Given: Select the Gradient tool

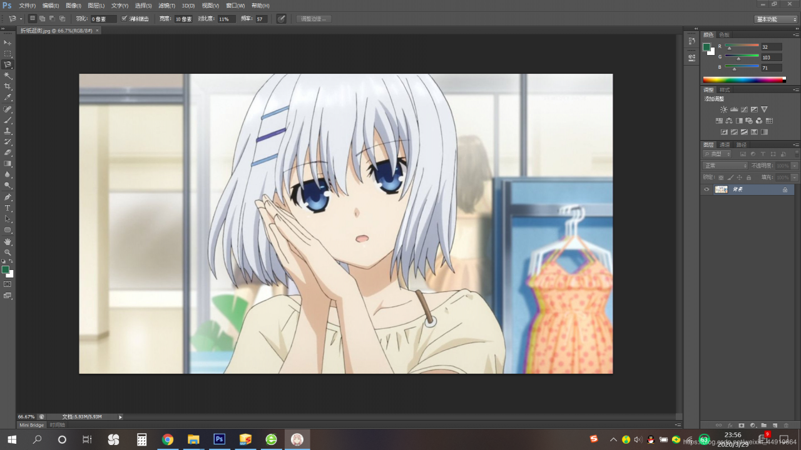Looking at the screenshot, I should click(x=8, y=164).
